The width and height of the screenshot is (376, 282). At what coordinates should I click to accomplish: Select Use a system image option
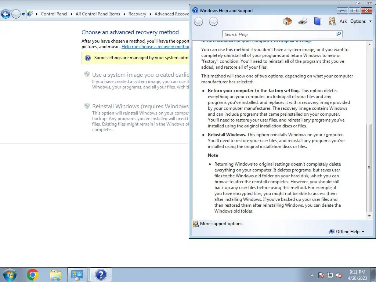141,75
